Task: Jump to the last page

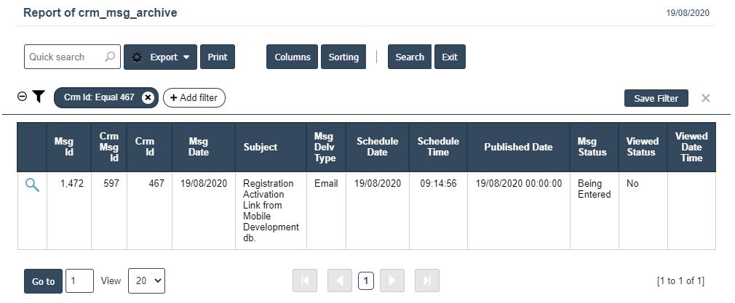Action: tap(426, 280)
